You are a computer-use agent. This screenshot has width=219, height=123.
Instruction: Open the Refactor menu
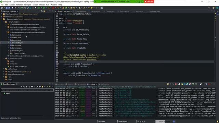20,5
